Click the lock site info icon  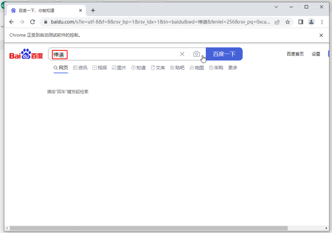pyautogui.click(x=45, y=22)
